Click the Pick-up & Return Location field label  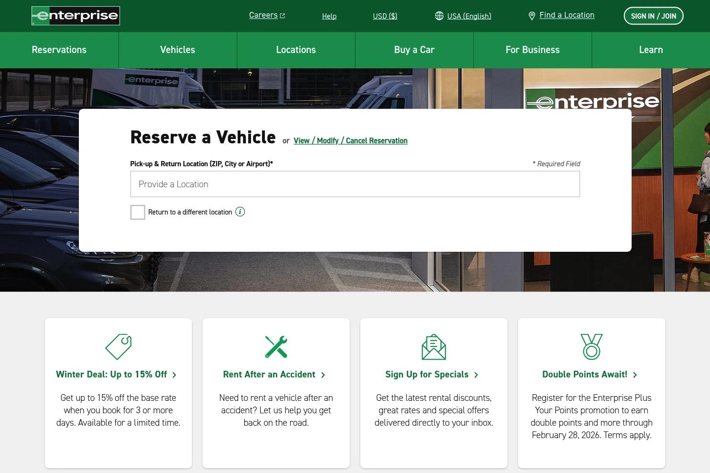[202, 164]
